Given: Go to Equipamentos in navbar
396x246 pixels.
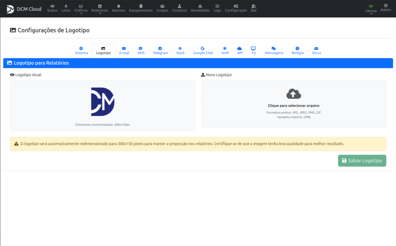Looking at the screenshot, I should coord(141,6).
